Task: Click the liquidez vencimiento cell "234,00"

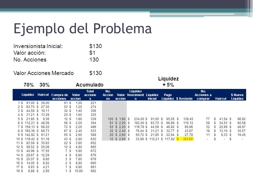Action: (139, 119)
